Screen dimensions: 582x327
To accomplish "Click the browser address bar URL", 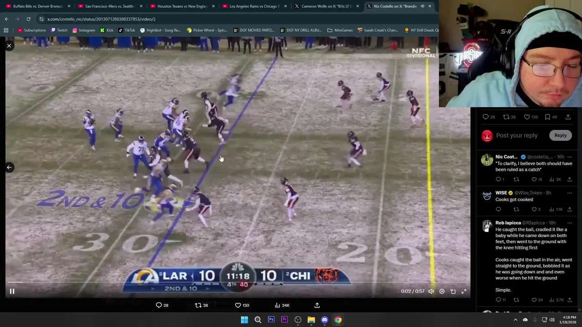I will tap(101, 19).
